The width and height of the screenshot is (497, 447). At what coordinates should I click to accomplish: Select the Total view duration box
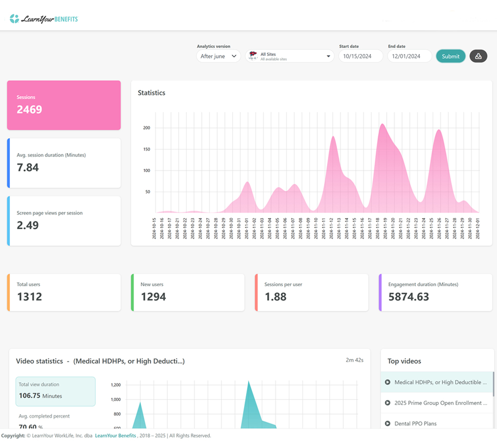55,391
